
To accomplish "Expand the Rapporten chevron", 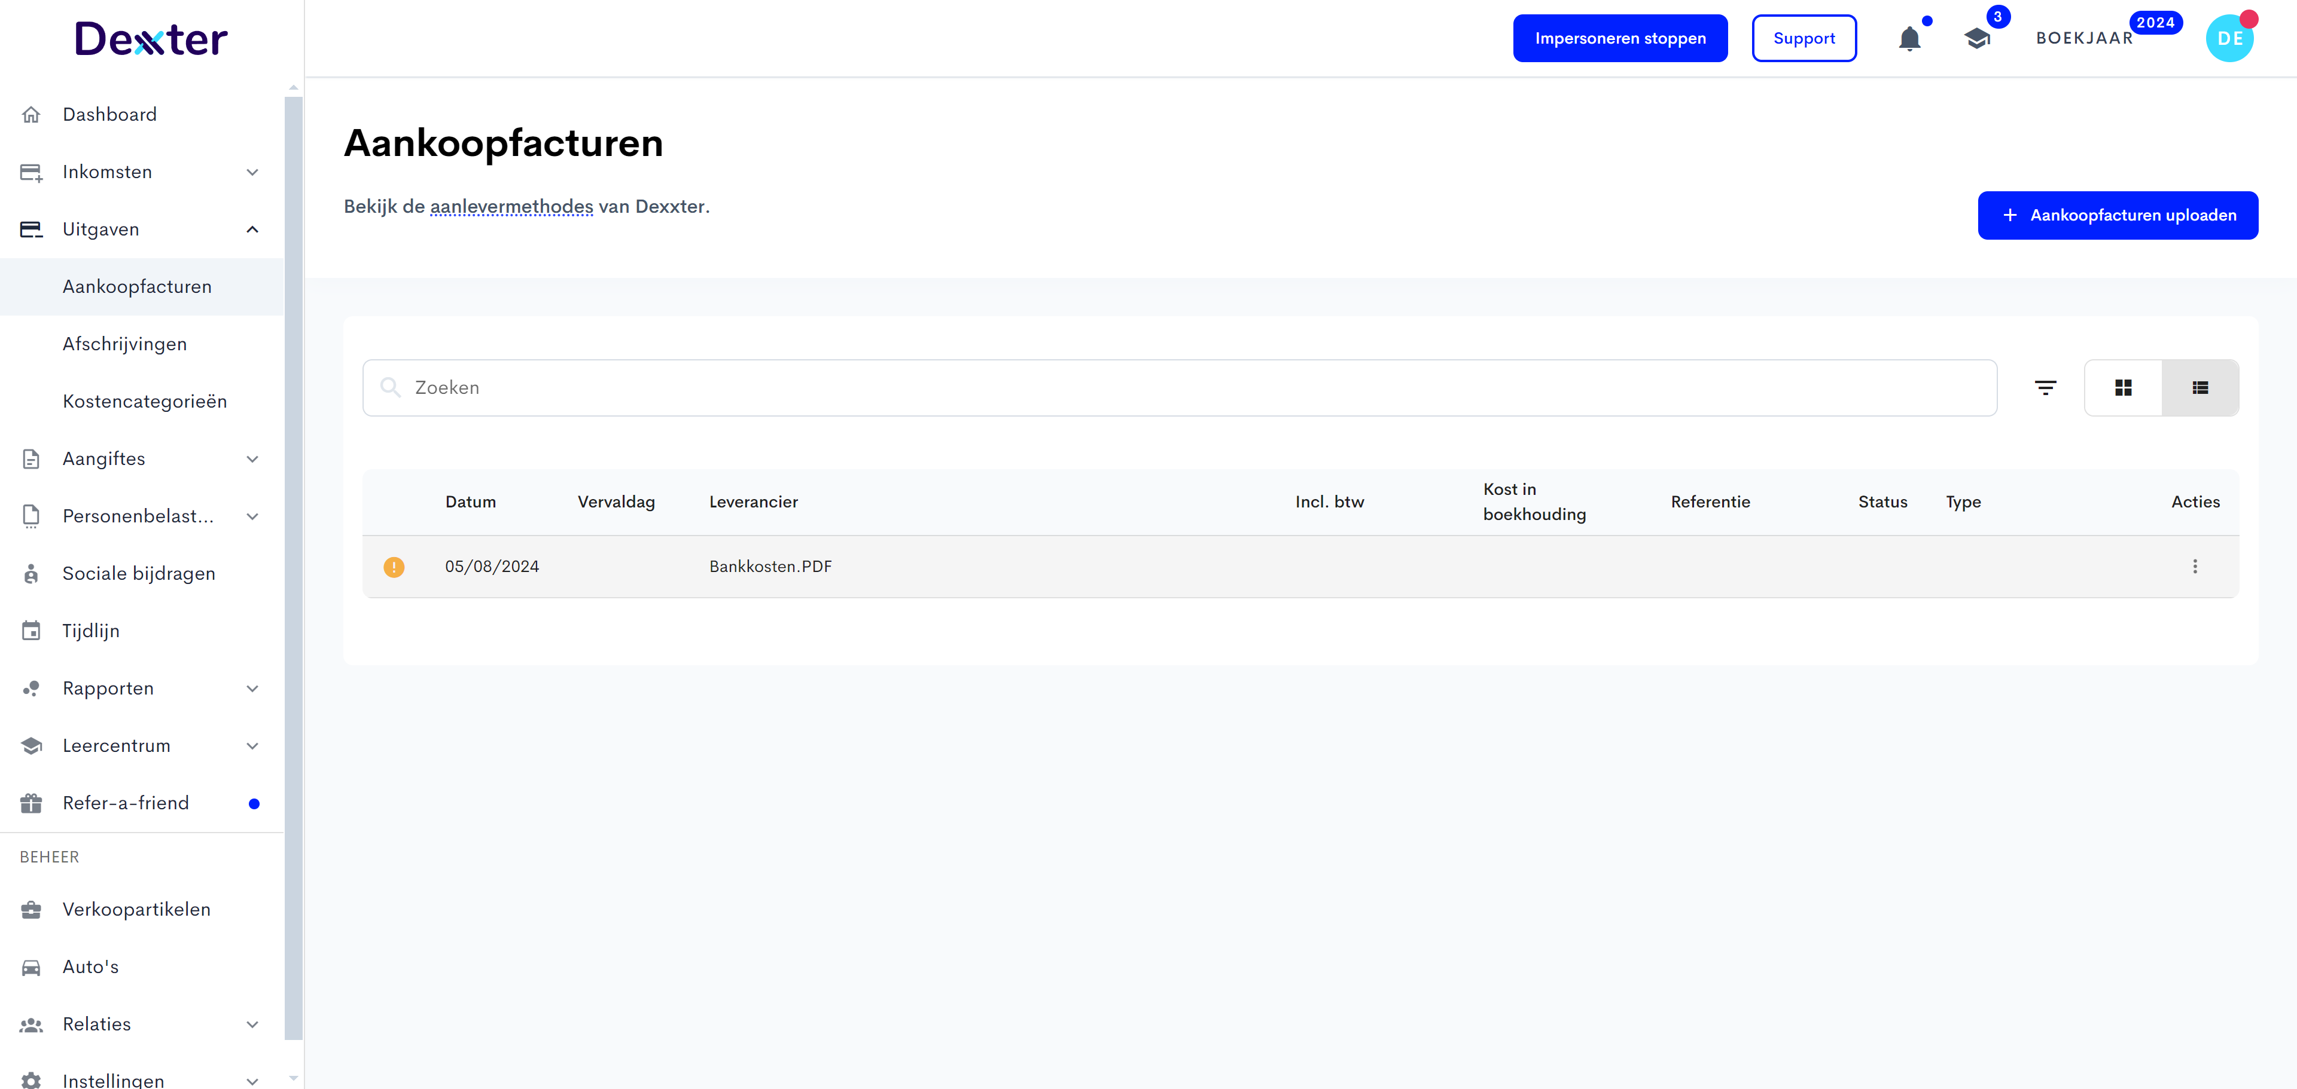I will [x=252, y=689].
